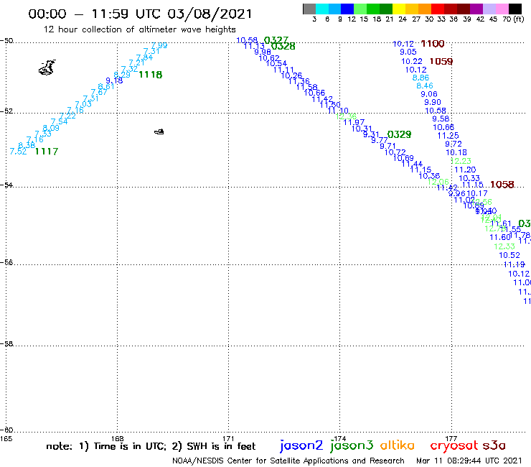The width and height of the screenshot is (531, 467).
Task: Select the 1100 pass time label
Action: click(x=433, y=44)
